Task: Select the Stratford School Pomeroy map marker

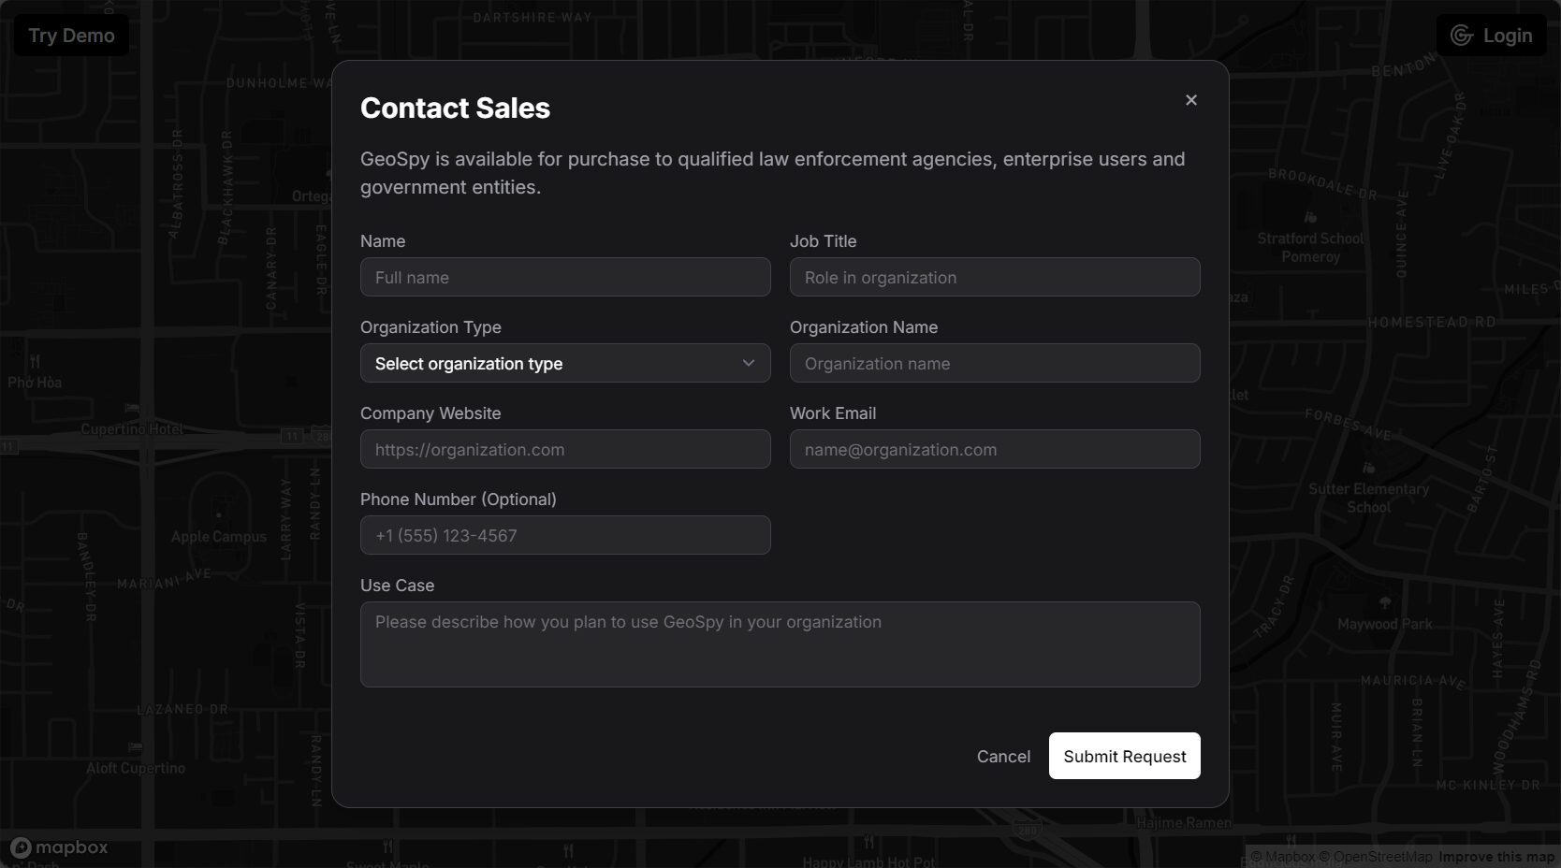Action: [x=1310, y=217]
